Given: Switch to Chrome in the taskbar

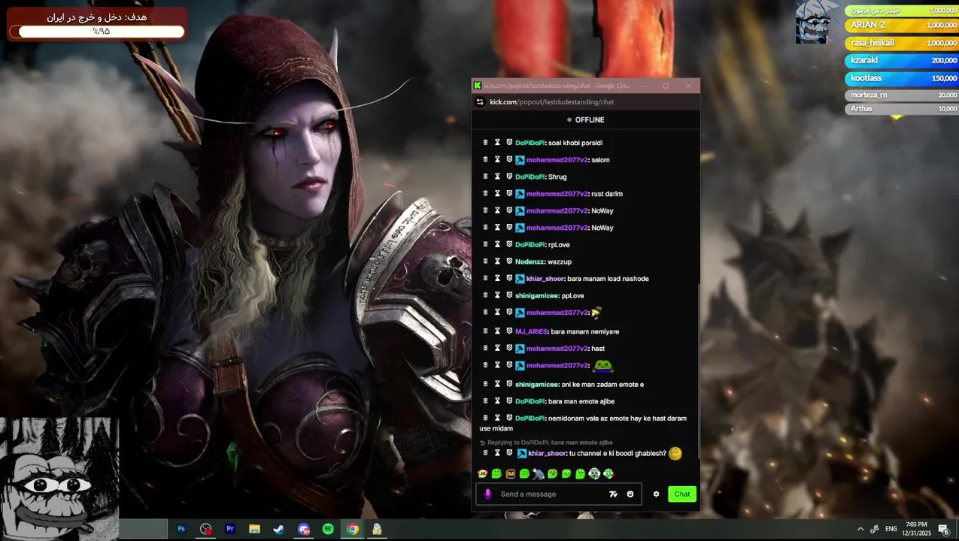Looking at the screenshot, I should point(352,529).
